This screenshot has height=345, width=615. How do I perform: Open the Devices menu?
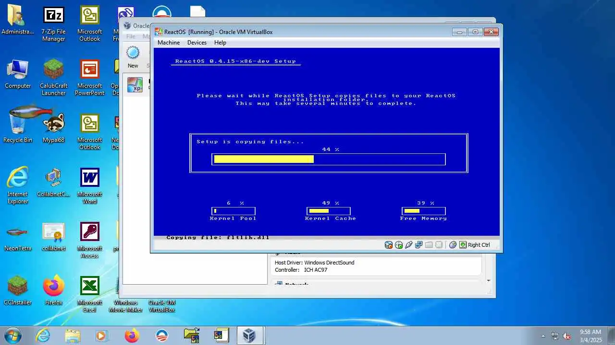click(197, 43)
